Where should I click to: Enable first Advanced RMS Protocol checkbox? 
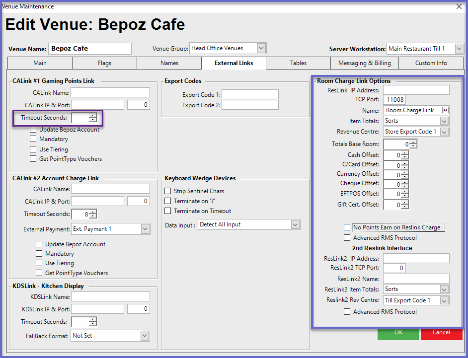[347, 238]
